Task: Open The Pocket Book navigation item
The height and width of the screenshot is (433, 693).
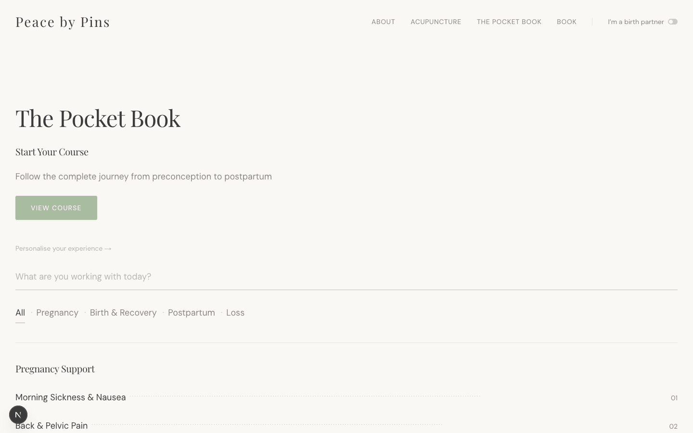Action: pos(509,22)
